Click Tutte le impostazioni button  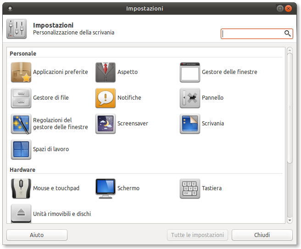coord(197,235)
